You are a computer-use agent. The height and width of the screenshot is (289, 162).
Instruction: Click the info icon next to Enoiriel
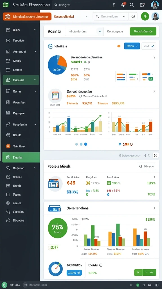(x=101, y=265)
